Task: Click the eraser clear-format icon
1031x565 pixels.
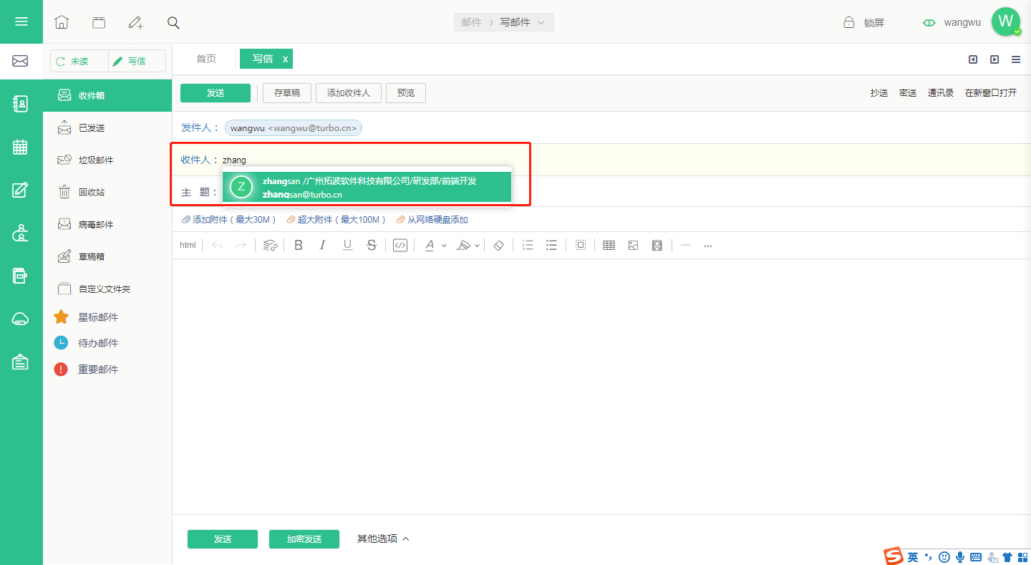Action: point(499,245)
